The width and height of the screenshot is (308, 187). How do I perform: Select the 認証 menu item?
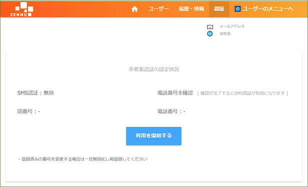219,9
